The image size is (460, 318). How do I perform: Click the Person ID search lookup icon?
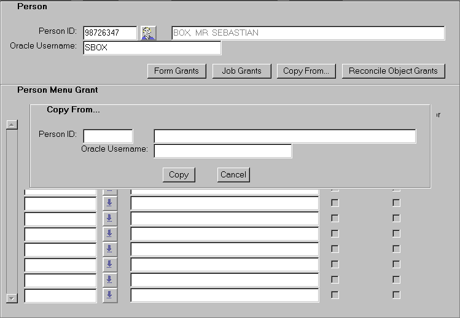click(x=148, y=33)
